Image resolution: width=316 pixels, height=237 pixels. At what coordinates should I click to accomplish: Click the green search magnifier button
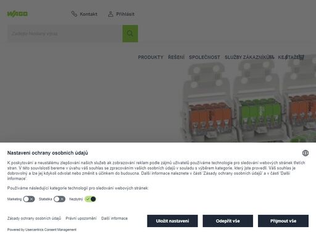click(130, 33)
